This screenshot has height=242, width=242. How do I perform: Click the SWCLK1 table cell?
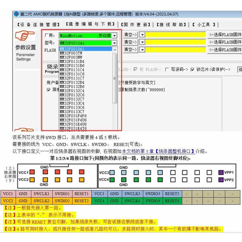coord(41,194)
